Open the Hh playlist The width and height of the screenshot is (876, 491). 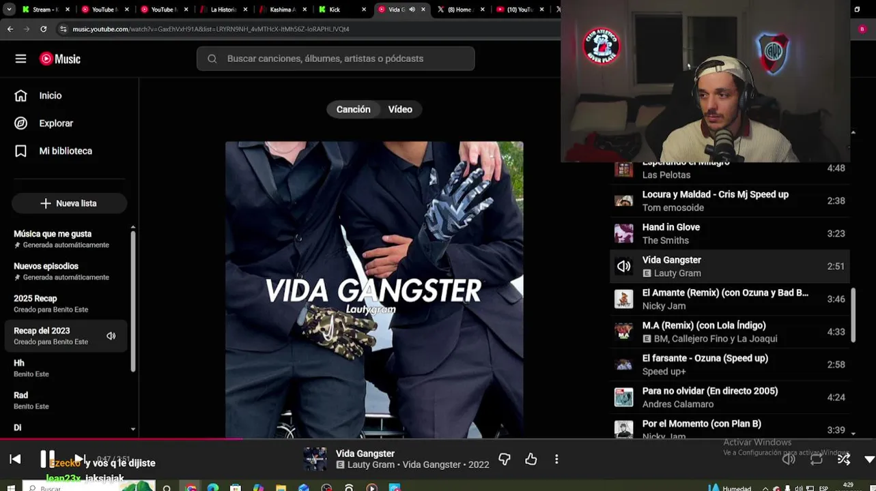66,368
